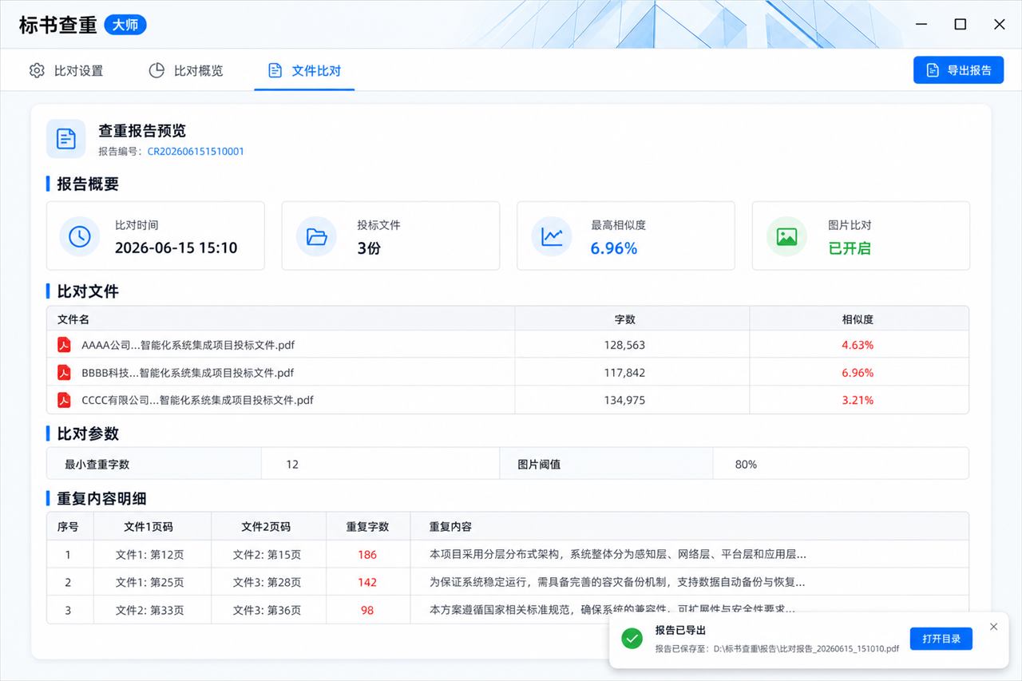
Task: Click the report document icon beside 查重报告预览
Action: (66, 139)
